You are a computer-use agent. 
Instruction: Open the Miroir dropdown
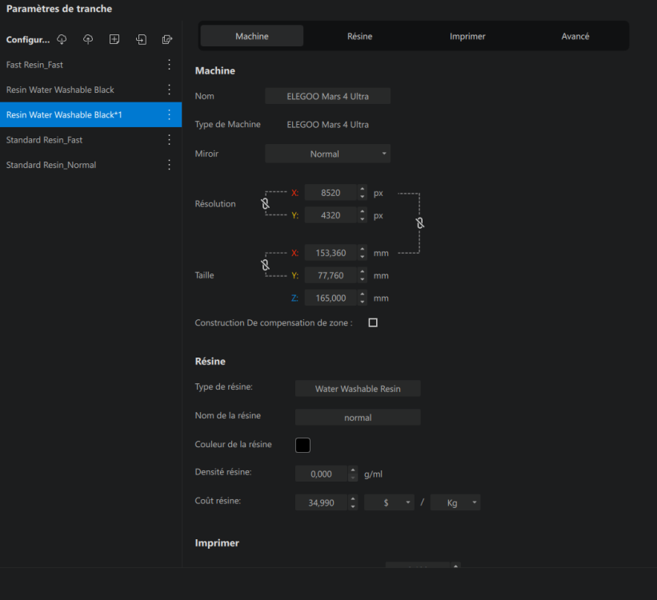click(x=327, y=154)
